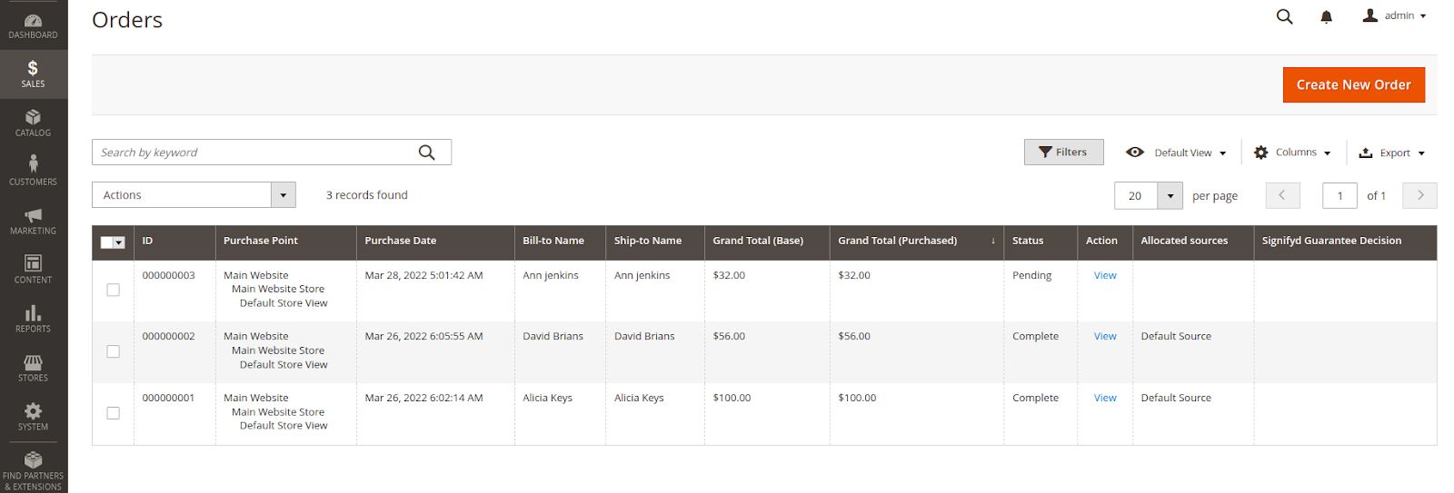Screen dimensions: 1454x493
Task: Click the Columns gear icon
Action: pos(1260,153)
